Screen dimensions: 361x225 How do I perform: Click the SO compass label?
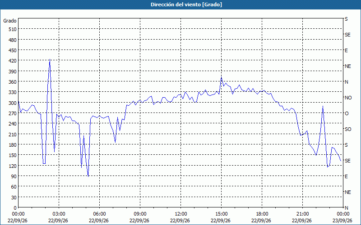[348, 129]
